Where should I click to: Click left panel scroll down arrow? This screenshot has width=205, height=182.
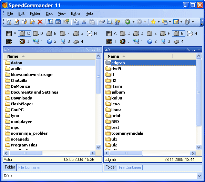pyautogui.click(x=98, y=147)
